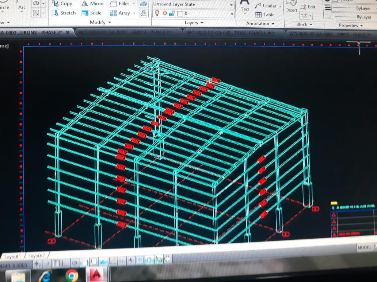Click the icon right of Fillet dropdown
Image resolution: width=377 pixels, height=282 pixels.
point(144,4)
